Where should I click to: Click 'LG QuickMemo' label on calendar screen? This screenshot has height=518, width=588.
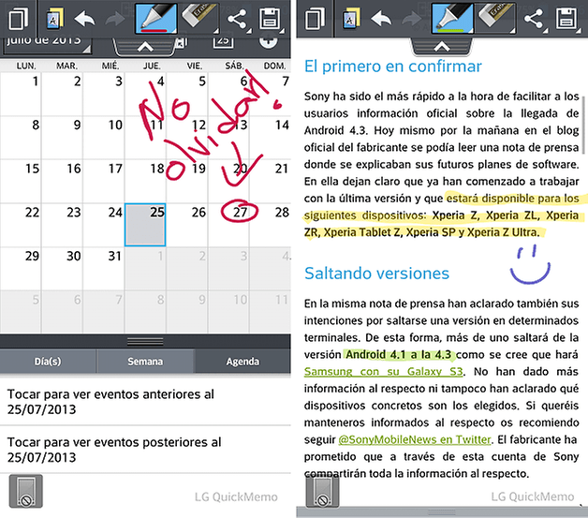[236, 497]
